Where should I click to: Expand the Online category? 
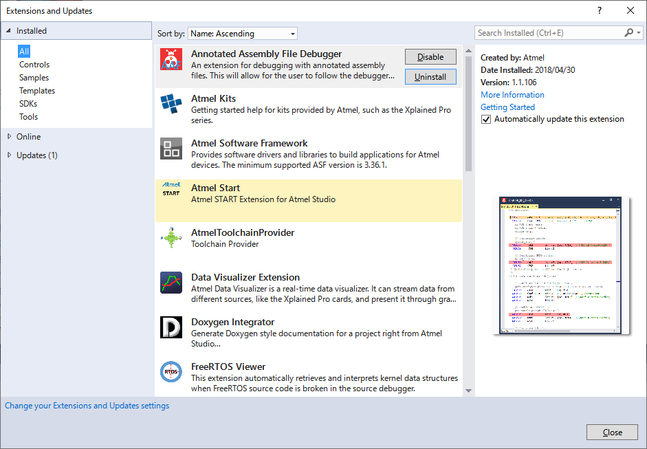coord(9,136)
